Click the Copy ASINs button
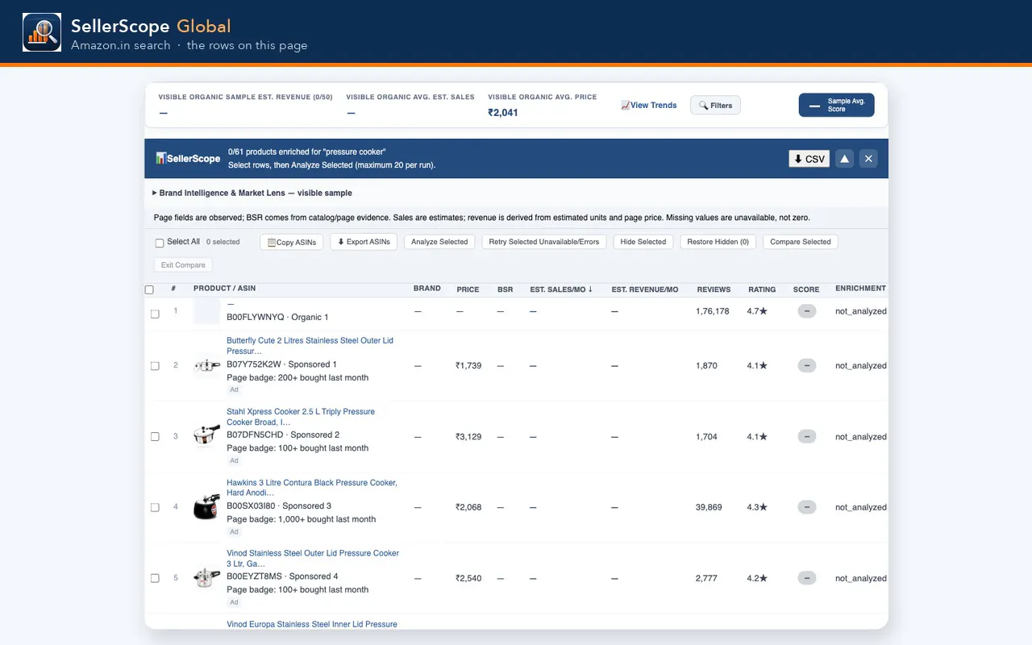Viewport: 1032px width, 645px height. point(292,242)
